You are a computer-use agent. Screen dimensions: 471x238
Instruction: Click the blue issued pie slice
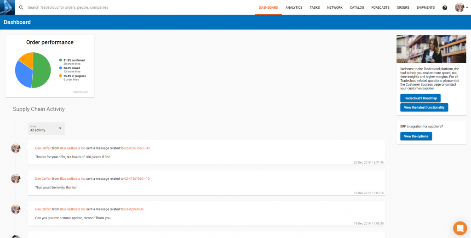click(x=23, y=75)
